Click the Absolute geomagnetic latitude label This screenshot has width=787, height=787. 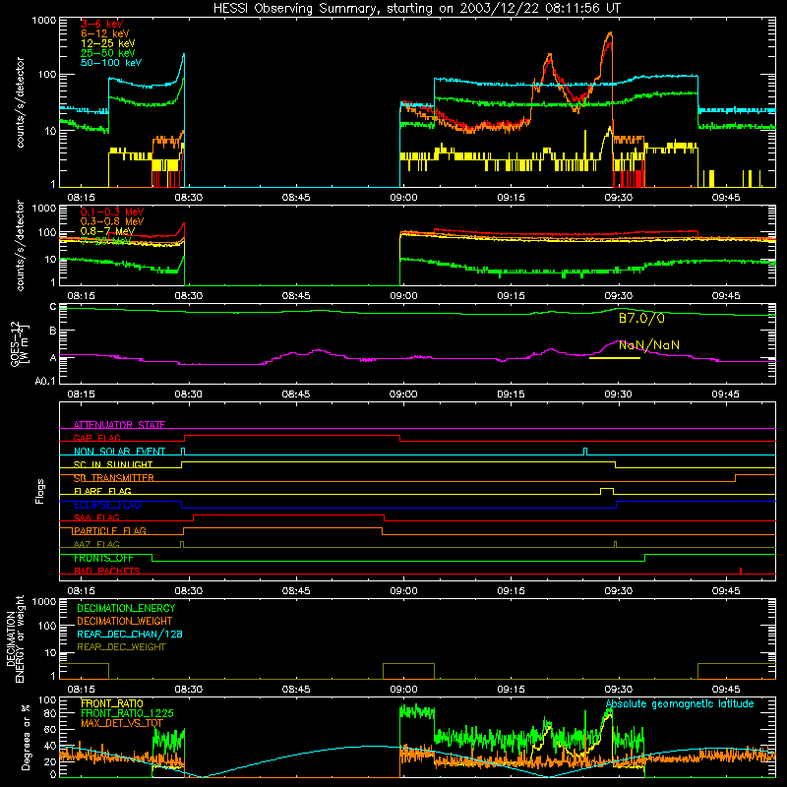[x=680, y=704]
